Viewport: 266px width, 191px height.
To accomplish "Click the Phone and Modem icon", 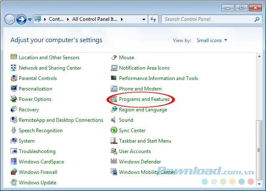I will coord(114,88).
